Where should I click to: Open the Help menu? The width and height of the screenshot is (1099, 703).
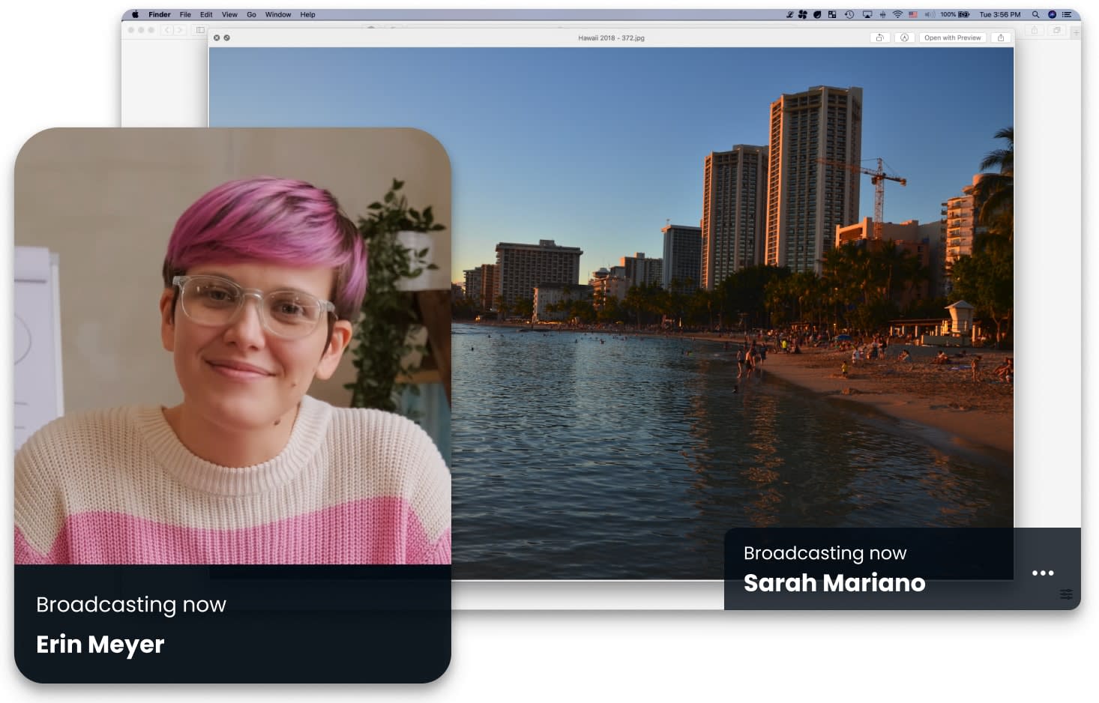308,14
